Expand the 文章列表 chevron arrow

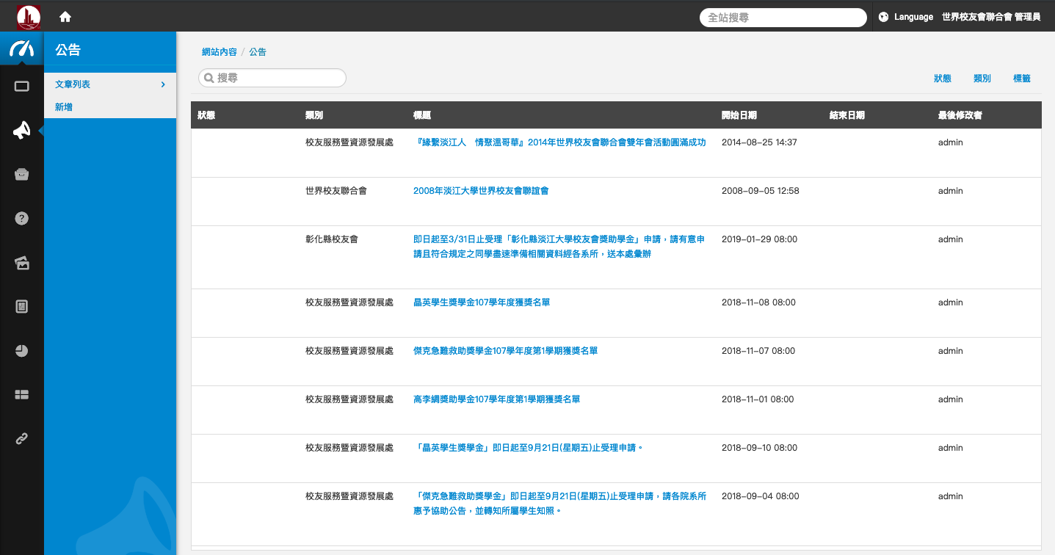coord(163,84)
